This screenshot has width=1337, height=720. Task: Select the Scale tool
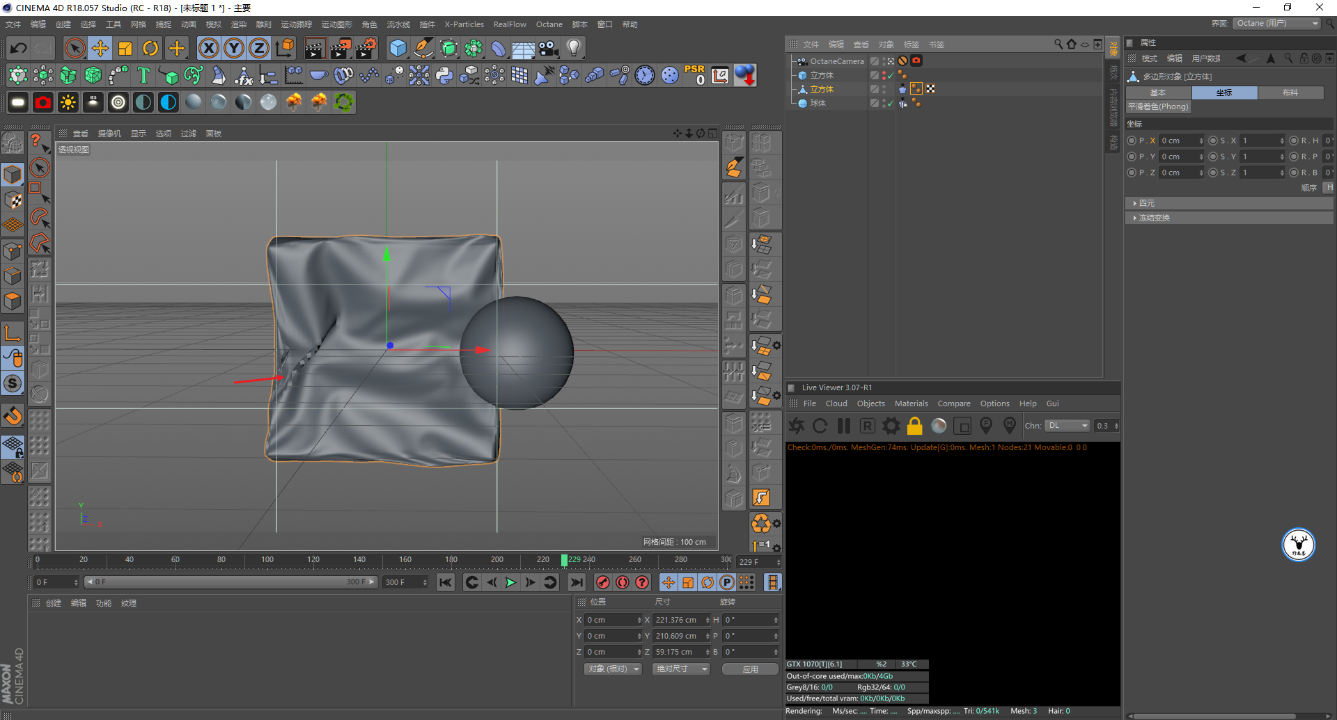click(x=125, y=48)
